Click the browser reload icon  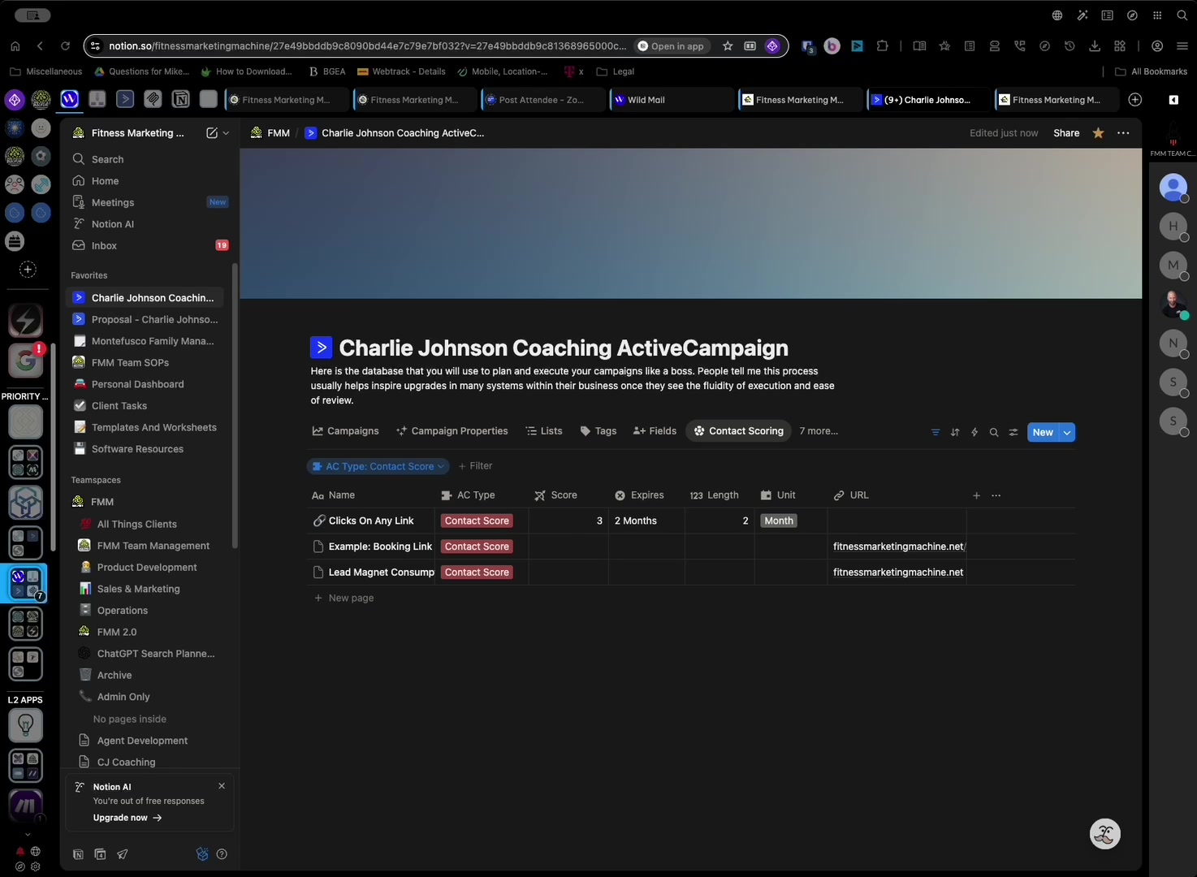click(66, 46)
